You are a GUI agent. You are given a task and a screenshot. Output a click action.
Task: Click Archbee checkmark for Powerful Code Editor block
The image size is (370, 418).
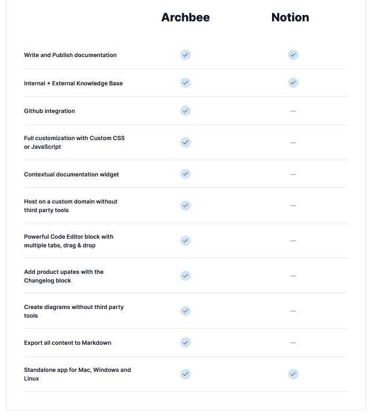coord(186,240)
